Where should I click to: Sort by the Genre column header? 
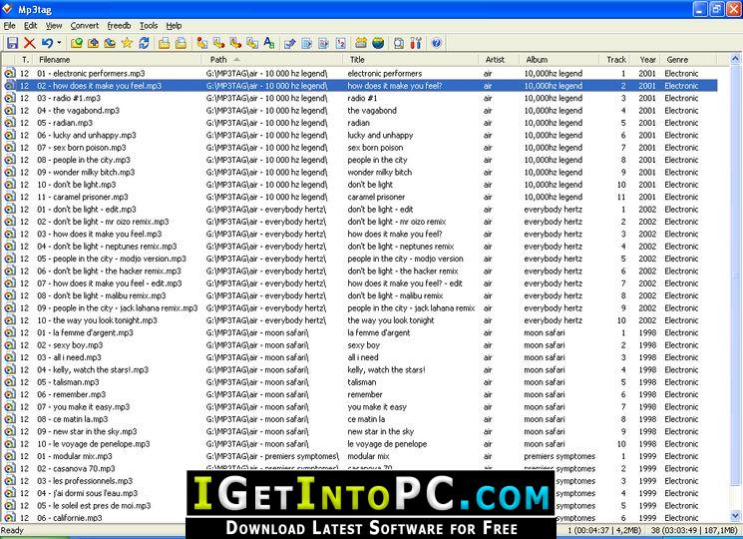point(689,60)
